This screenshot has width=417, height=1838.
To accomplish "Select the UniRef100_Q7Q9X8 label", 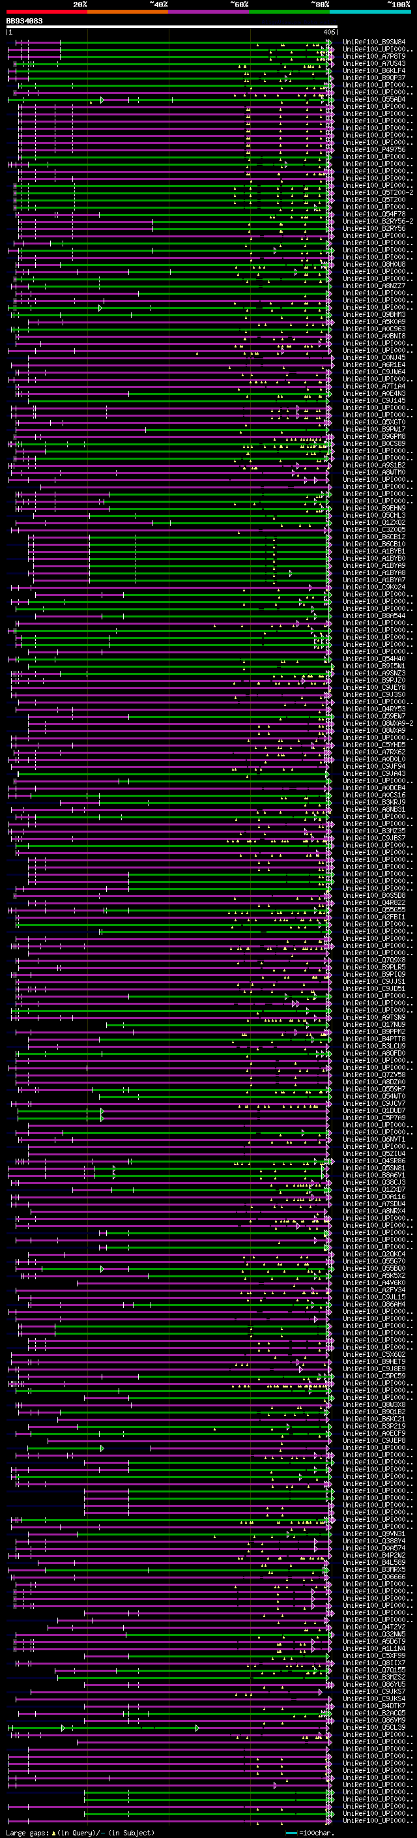I will [x=374, y=960].
